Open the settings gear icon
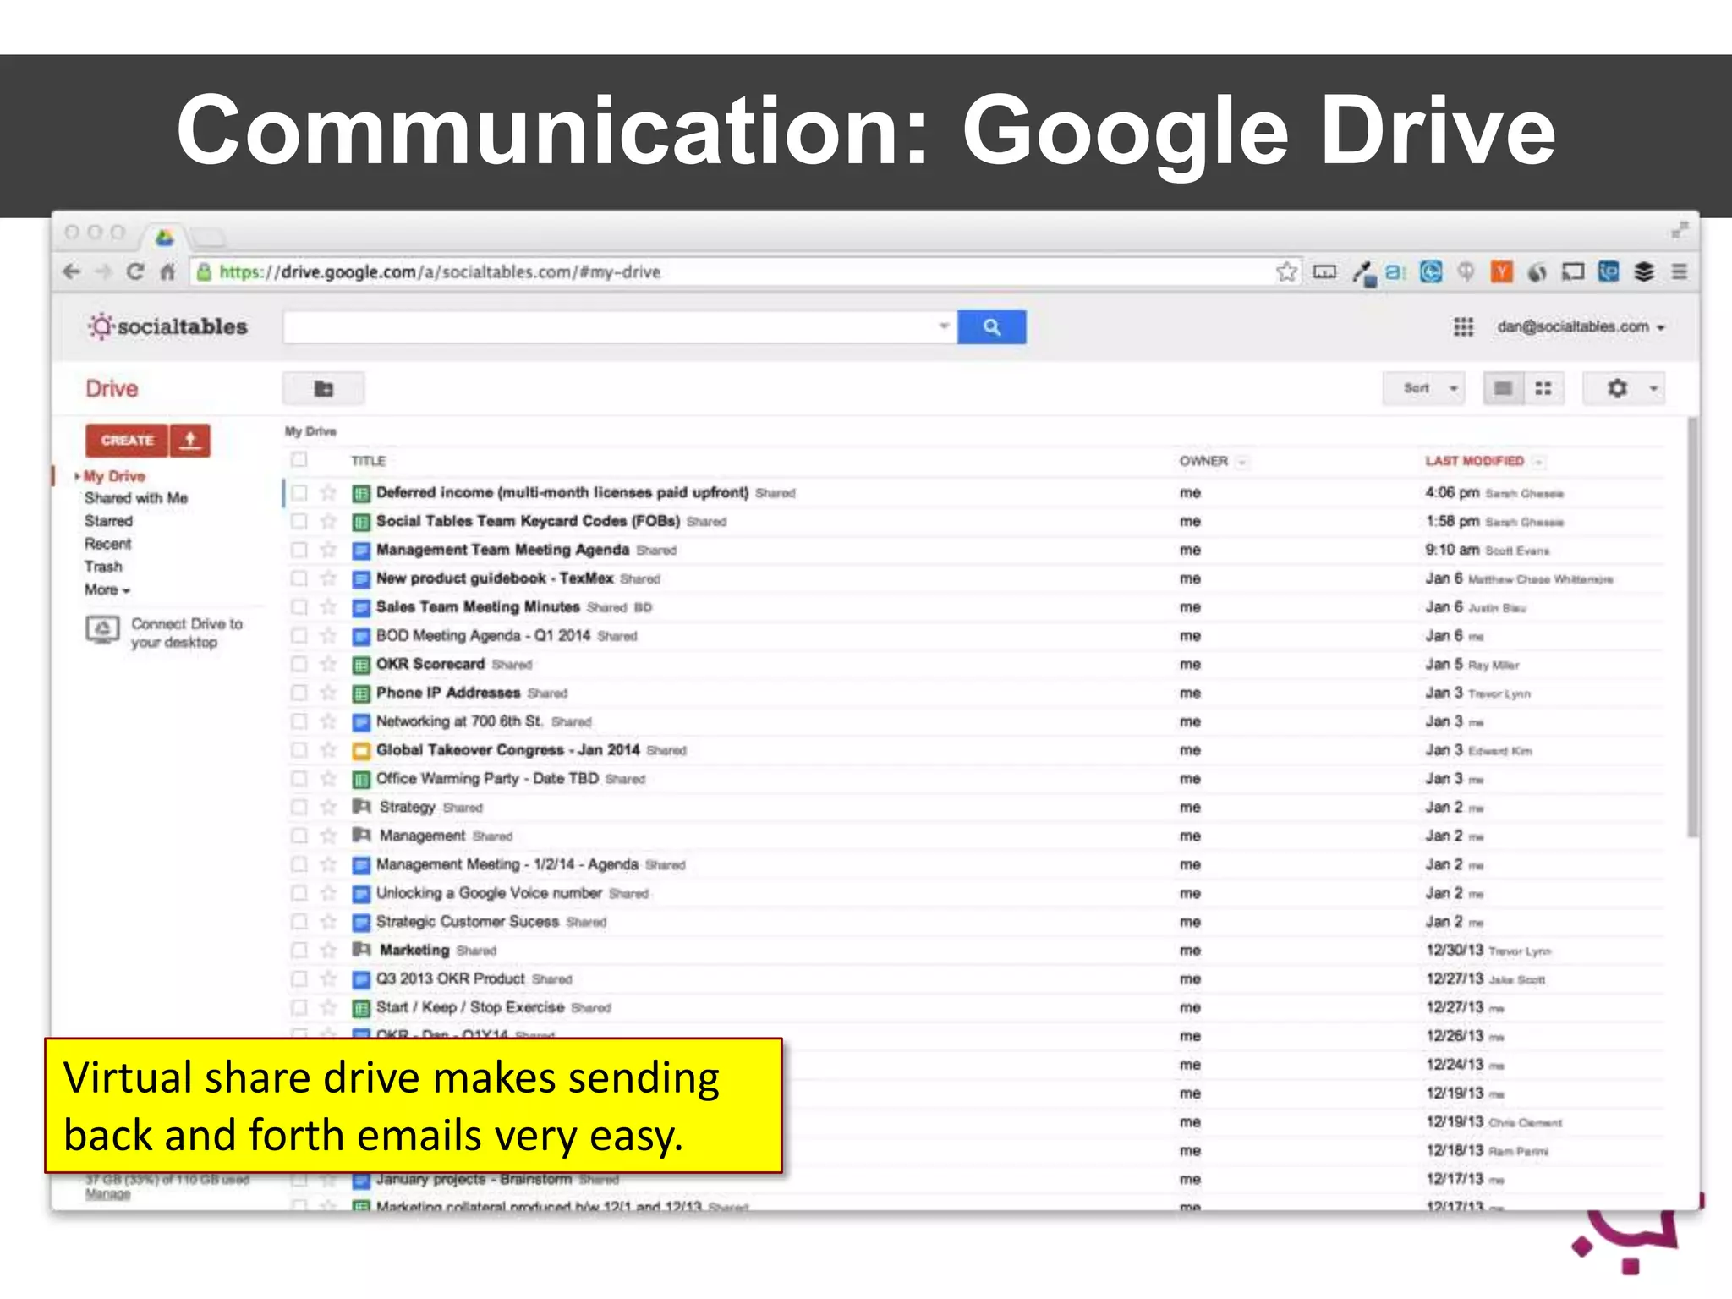 1617,389
